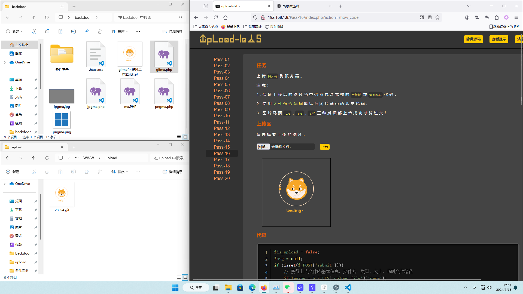Image resolution: width=523 pixels, height=294 pixels.
Task: Open Firefox hamburger application menu
Action: tap(516, 17)
